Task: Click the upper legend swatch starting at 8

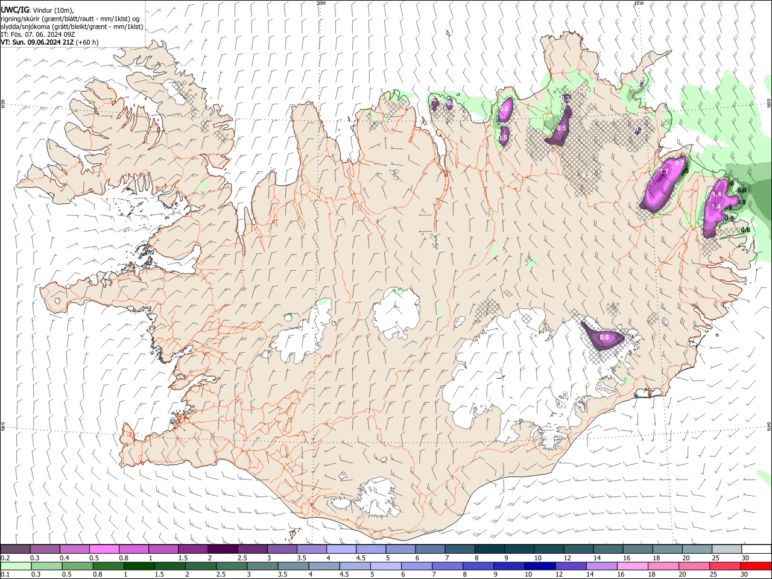Action: coord(490,549)
